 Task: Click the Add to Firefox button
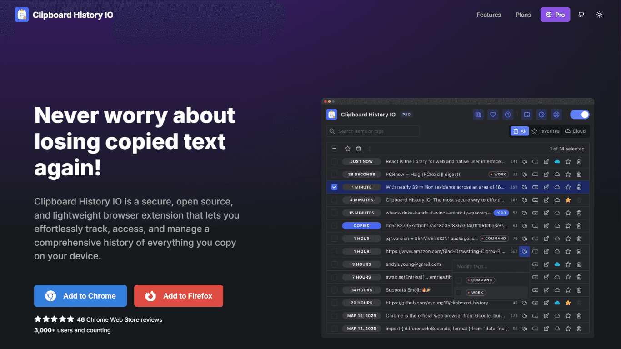pos(179,296)
